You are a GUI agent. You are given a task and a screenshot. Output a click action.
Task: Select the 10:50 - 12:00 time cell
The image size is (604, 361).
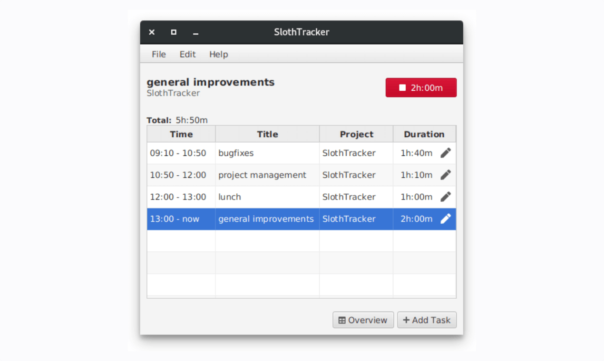[x=181, y=175]
